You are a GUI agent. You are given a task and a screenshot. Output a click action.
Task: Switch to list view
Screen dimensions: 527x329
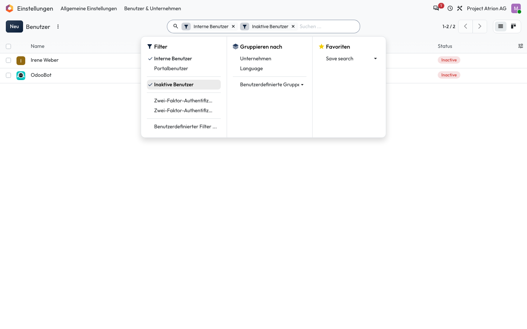pyautogui.click(x=501, y=26)
